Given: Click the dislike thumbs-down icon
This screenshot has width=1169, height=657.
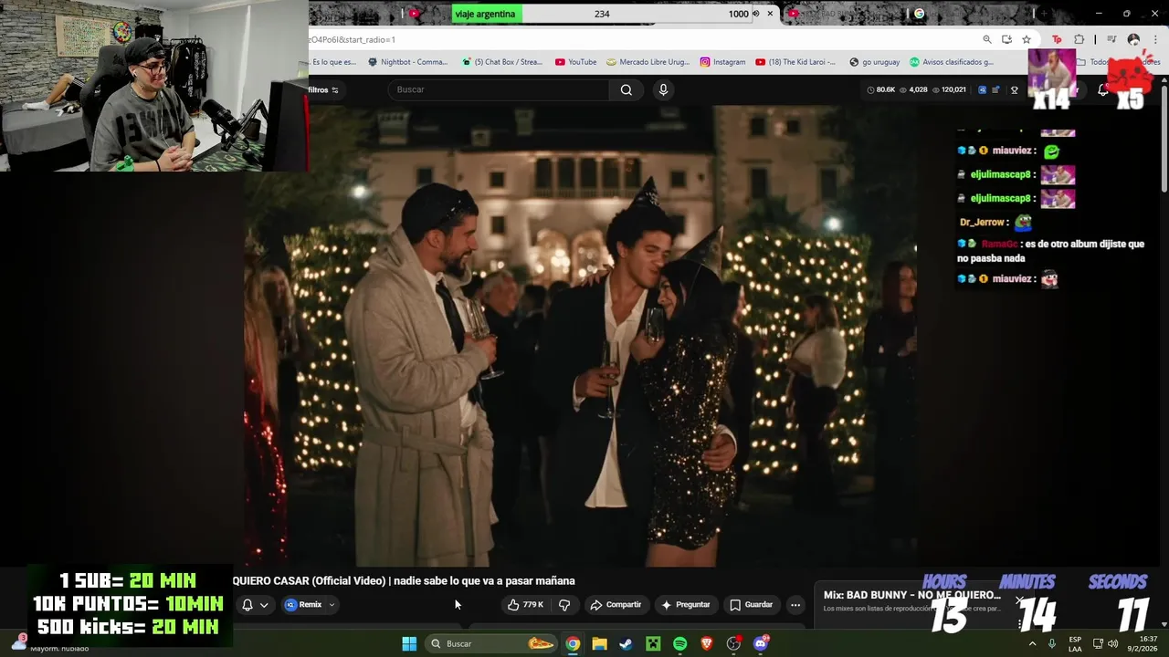Looking at the screenshot, I should [x=564, y=604].
